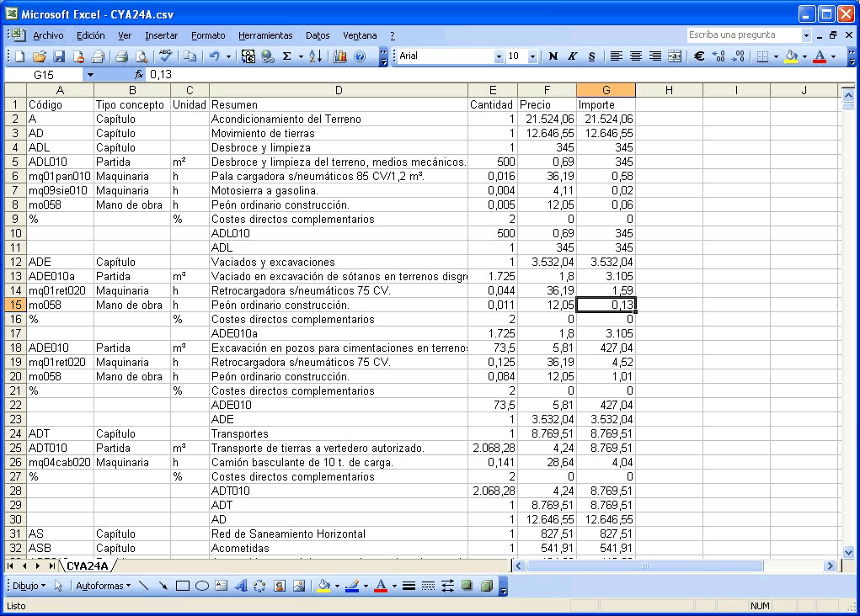Open the font size dropdown
The height and width of the screenshot is (616, 860).
coord(532,56)
